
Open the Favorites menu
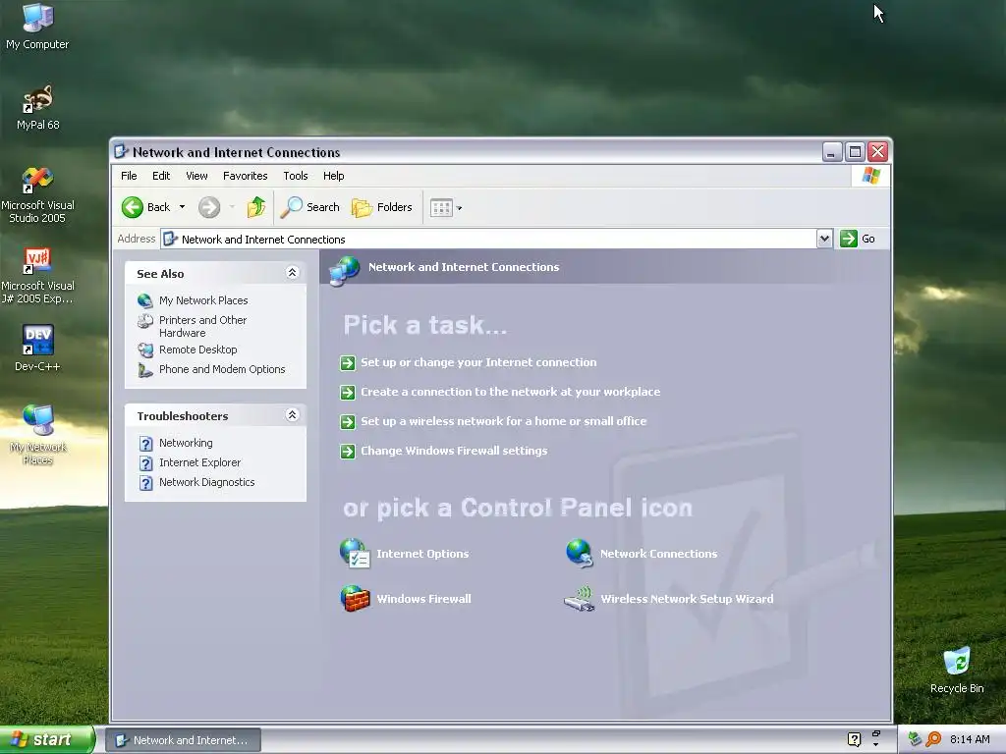coord(245,176)
